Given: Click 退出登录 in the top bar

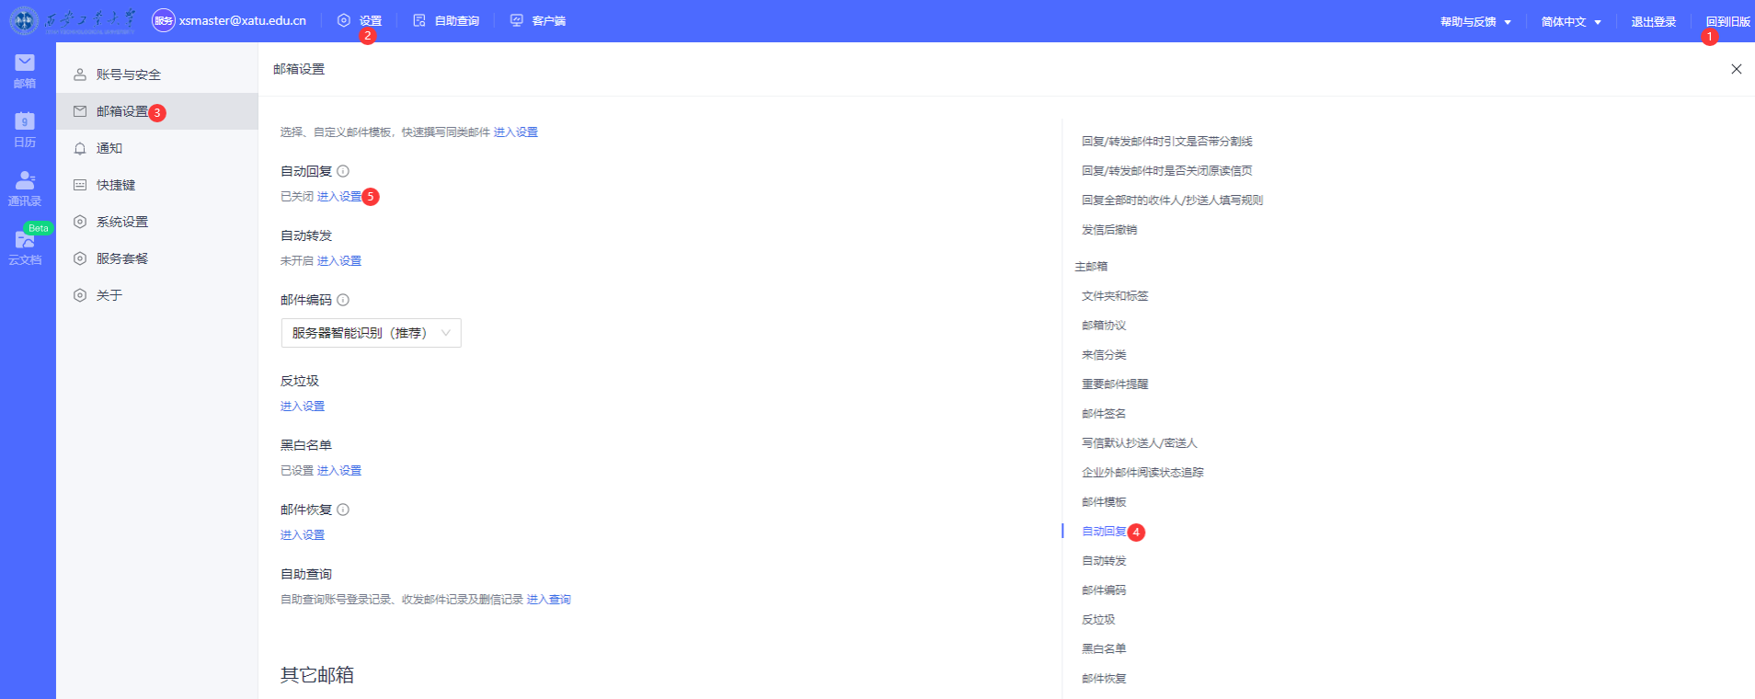Looking at the screenshot, I should point(1653,21).
